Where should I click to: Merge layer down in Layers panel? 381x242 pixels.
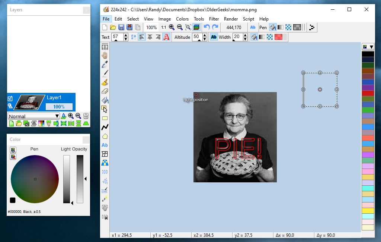pyautogui.click(x=34, y=123)
